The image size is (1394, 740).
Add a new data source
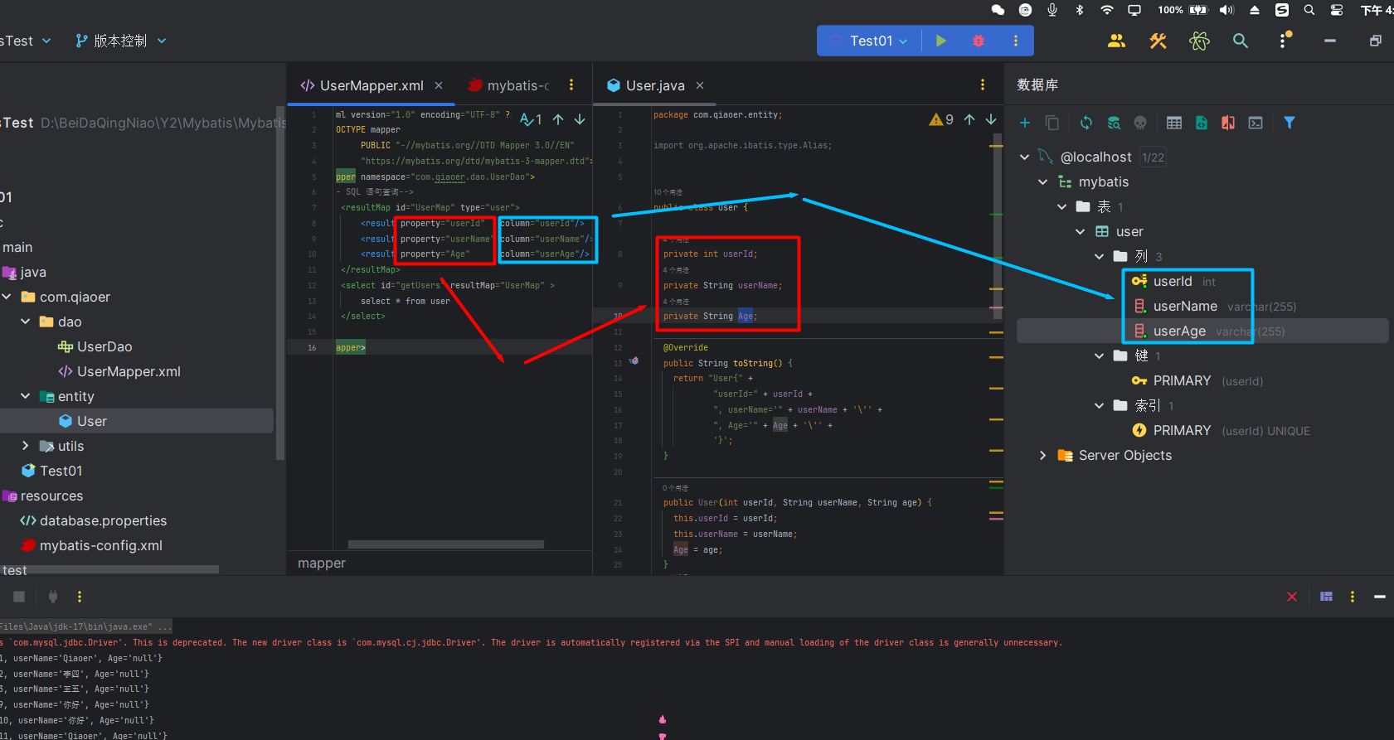[x=1025, y=123]
